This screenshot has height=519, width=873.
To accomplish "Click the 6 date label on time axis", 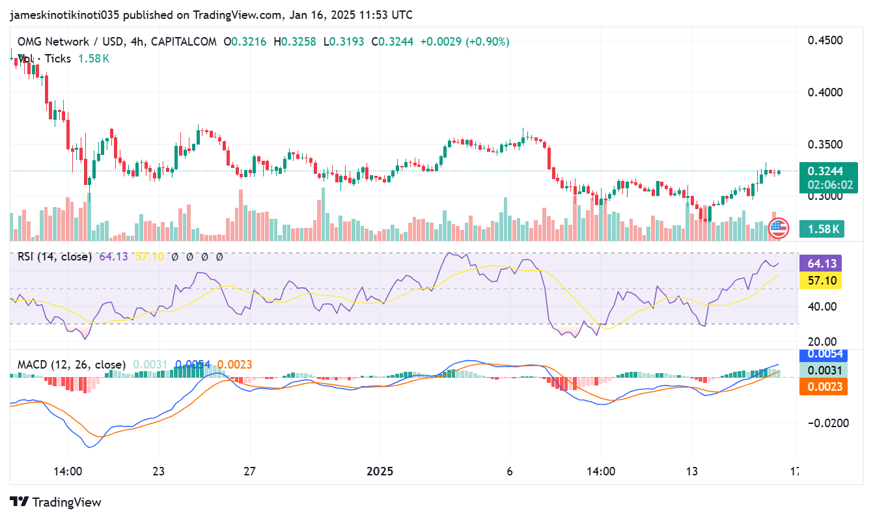I will (510, 471).
